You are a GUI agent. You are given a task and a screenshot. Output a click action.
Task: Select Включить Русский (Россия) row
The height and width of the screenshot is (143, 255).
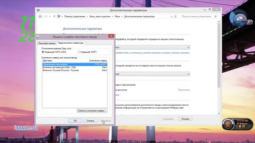coord(75,70)
